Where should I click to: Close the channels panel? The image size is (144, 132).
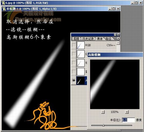point(118,35)
